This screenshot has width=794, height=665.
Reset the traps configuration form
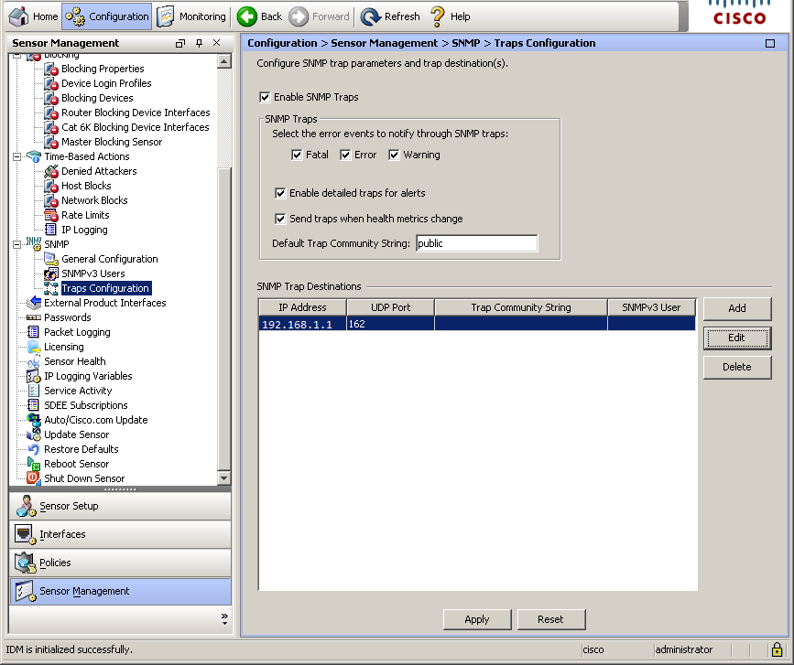[x=551, y=619]
